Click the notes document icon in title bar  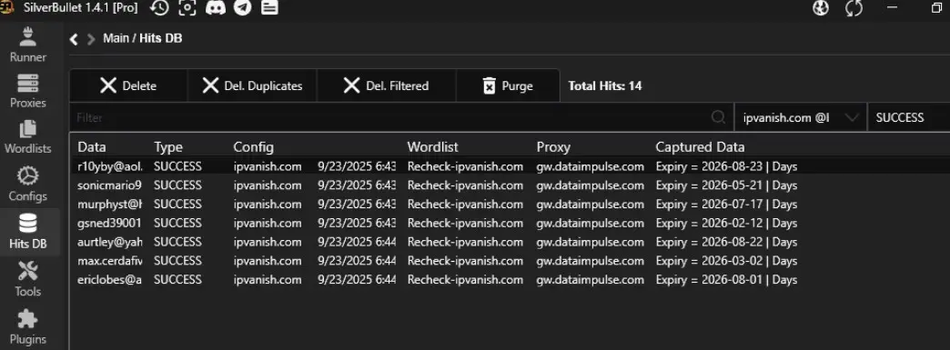point(269,8)
